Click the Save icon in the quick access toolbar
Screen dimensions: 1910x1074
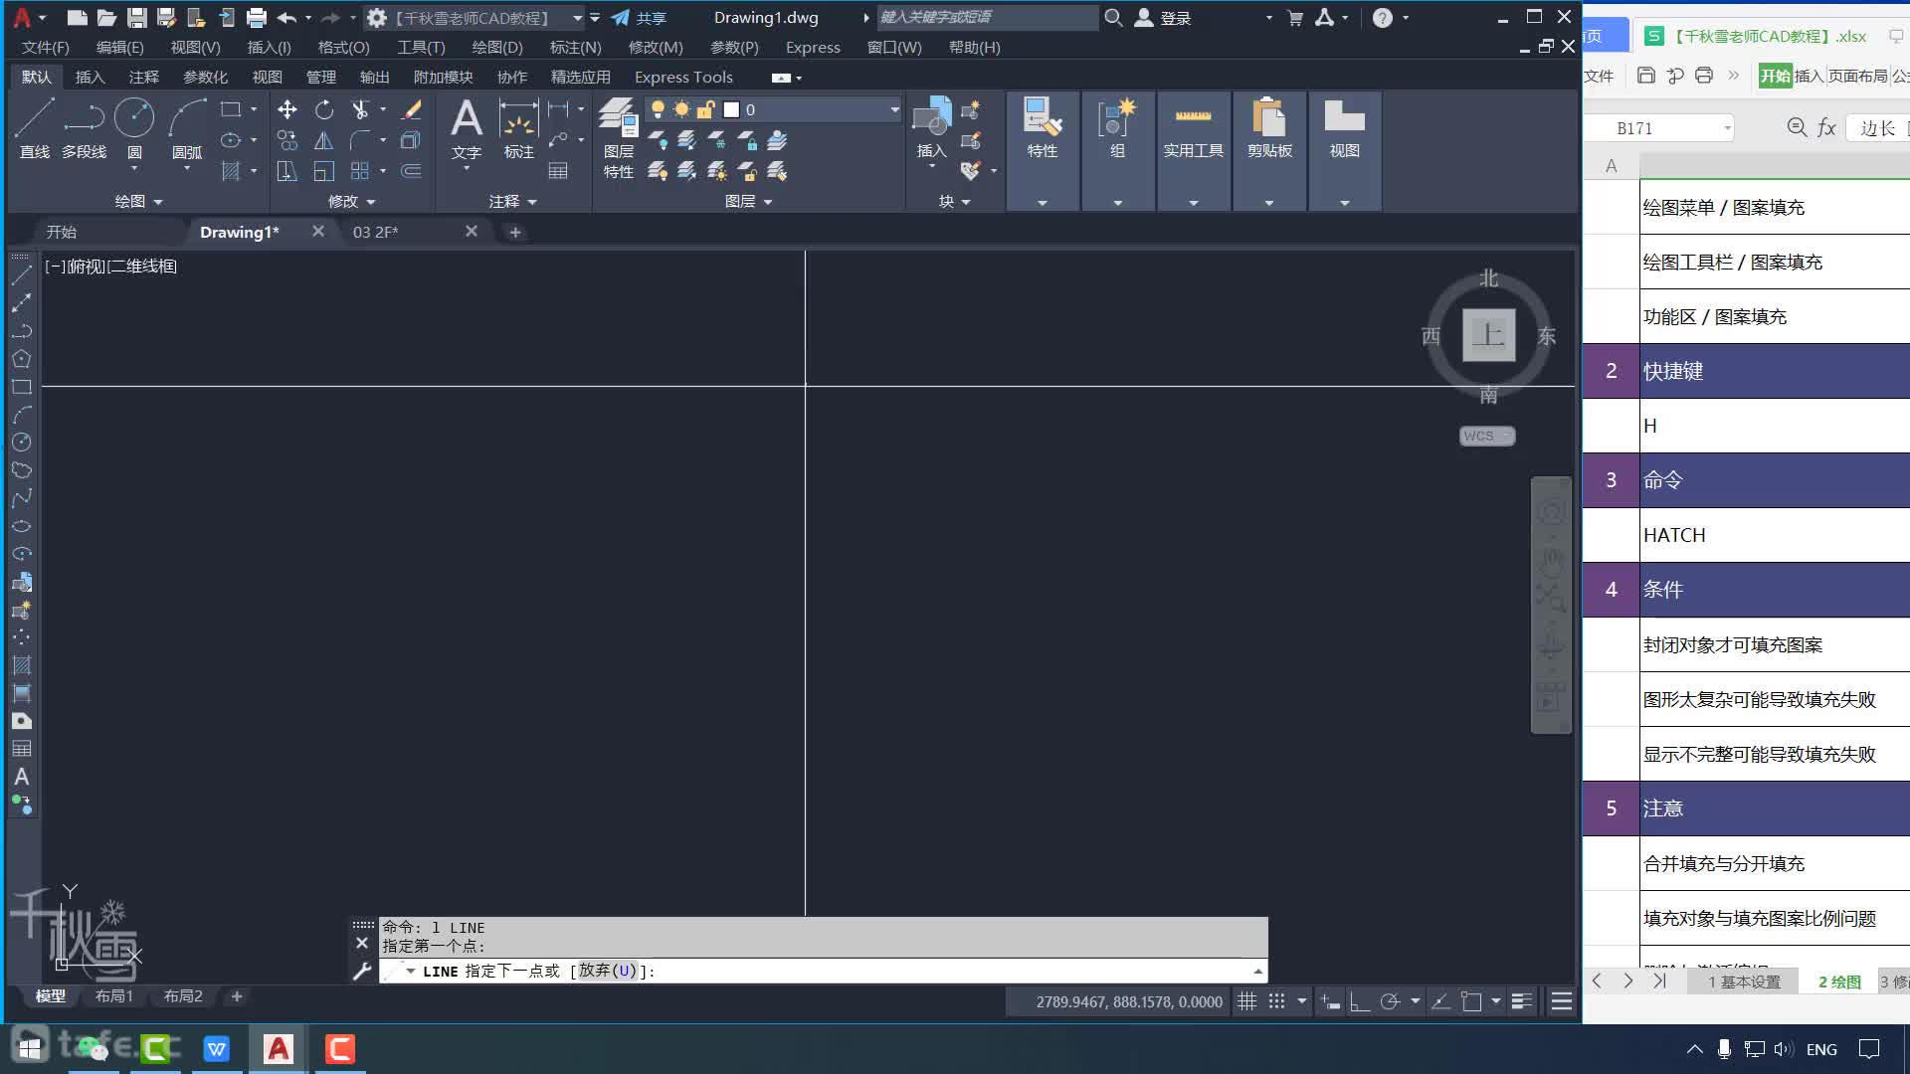pyautogui.click(x=137, y=18)
